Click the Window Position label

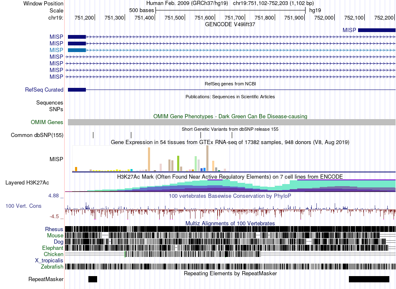[43, 3]
